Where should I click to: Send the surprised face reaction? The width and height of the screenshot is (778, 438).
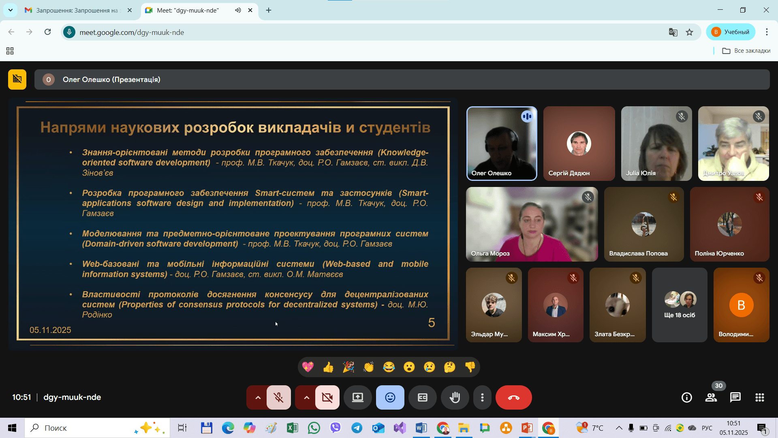pos(409,367)
